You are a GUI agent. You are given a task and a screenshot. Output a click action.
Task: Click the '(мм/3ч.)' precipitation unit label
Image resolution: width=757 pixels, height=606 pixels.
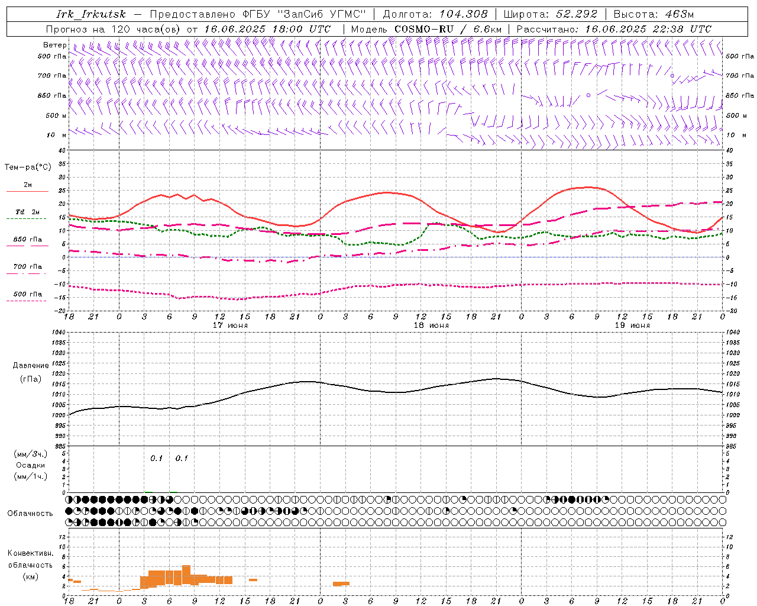click(x=31, y=454)
